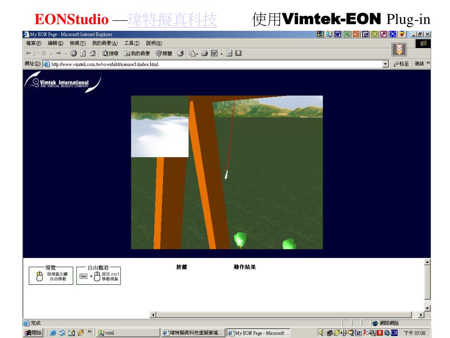This screenshot has width=450, height=338.
Task: Click the first Office shortcut bar icon
Action: (320, 34)
